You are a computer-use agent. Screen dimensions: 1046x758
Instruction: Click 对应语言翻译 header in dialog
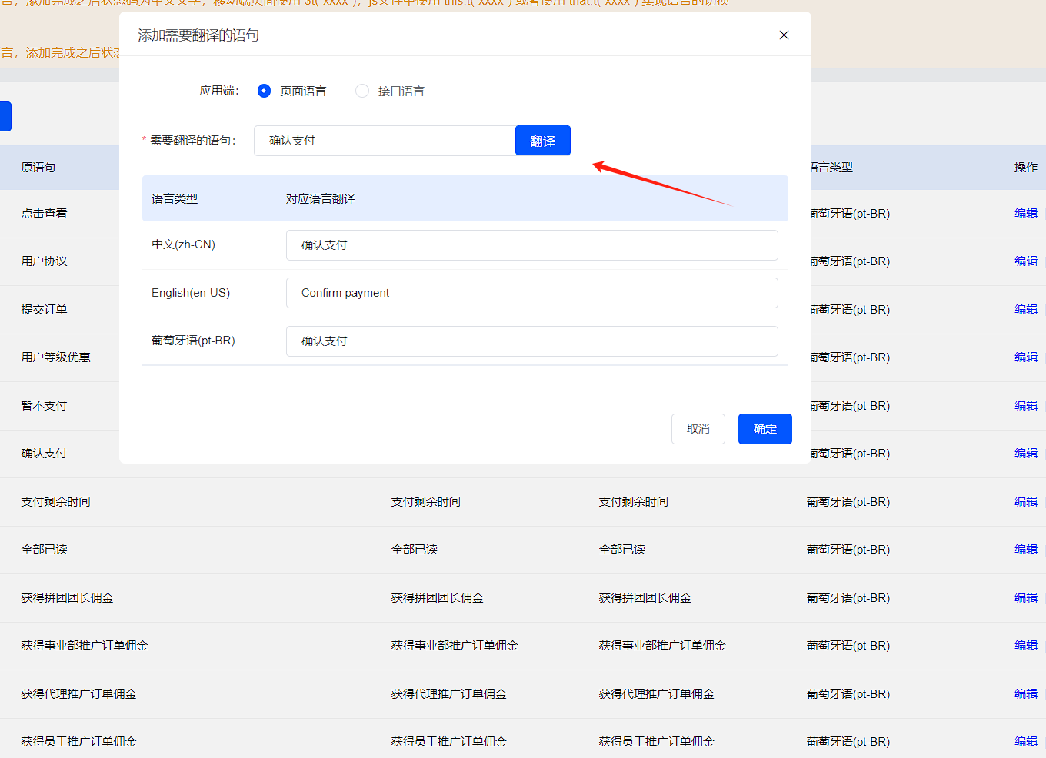[x=321, y=199]
